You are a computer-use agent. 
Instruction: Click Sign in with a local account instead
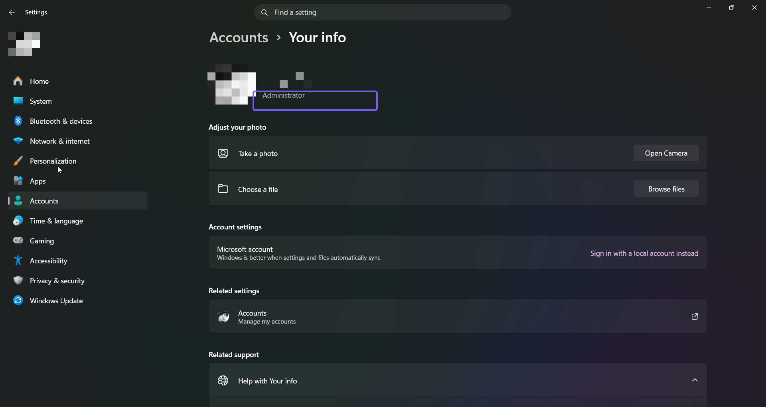tap(644, 253)
